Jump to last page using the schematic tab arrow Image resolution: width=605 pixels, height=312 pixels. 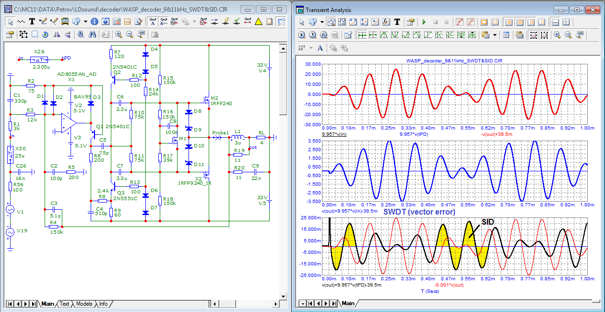(34, 304)
